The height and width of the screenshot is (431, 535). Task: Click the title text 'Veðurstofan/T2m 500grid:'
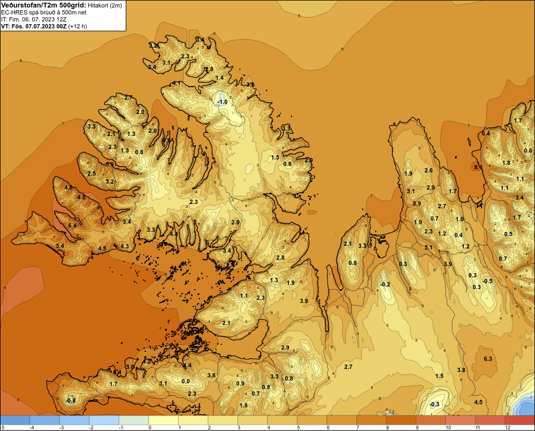point(44,5)
